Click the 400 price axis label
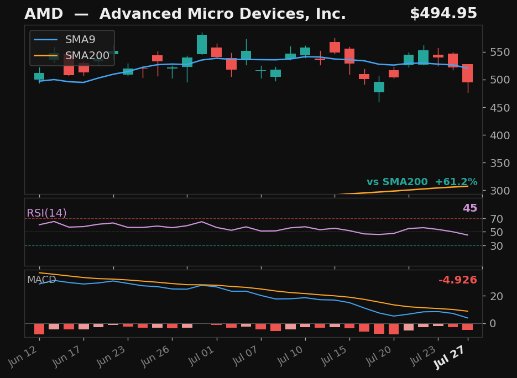 point(500,135)
